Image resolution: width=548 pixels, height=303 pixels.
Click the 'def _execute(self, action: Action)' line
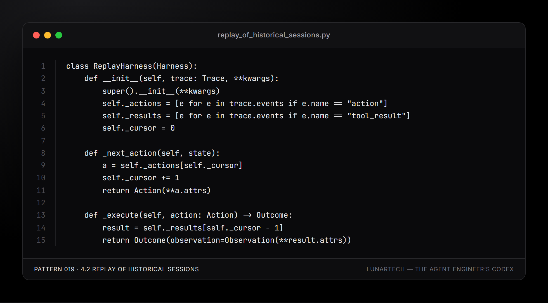(188, 215)
